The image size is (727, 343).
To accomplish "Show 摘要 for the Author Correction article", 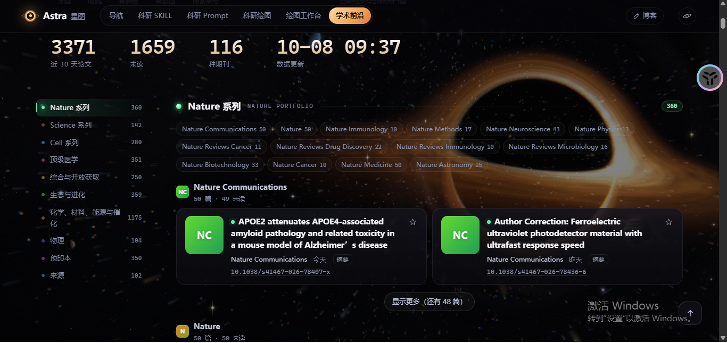I will [x=599, y=260].
